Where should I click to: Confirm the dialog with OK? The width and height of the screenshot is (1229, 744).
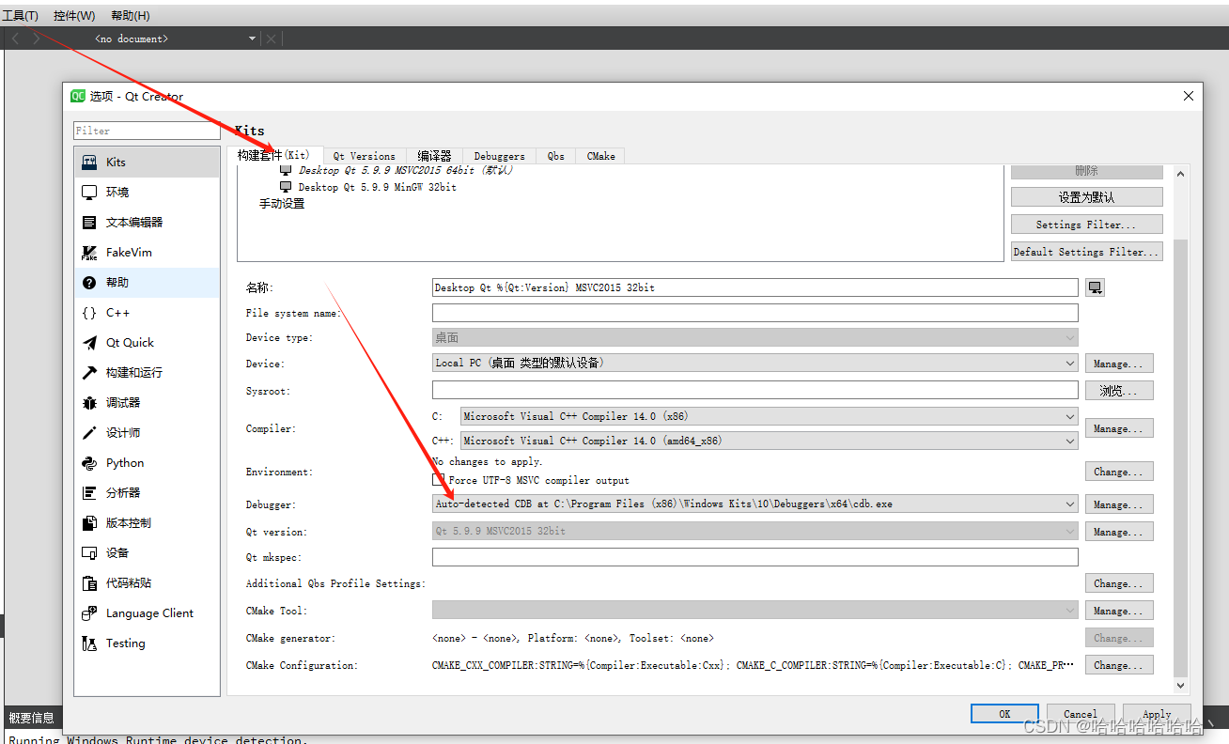(x=1004, y=714)
